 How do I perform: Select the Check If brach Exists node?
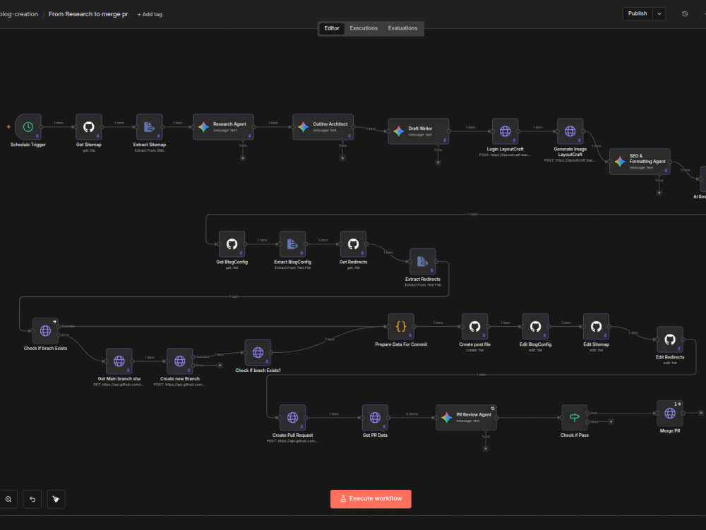click(x=45, y=331)
